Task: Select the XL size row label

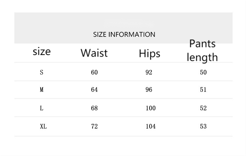Action: [x=43, y=127]
